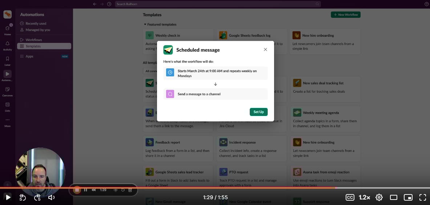The height and width of the screenshot is (205, 430).
Task: Open featured New hire onboarding template
Action: 326,41
